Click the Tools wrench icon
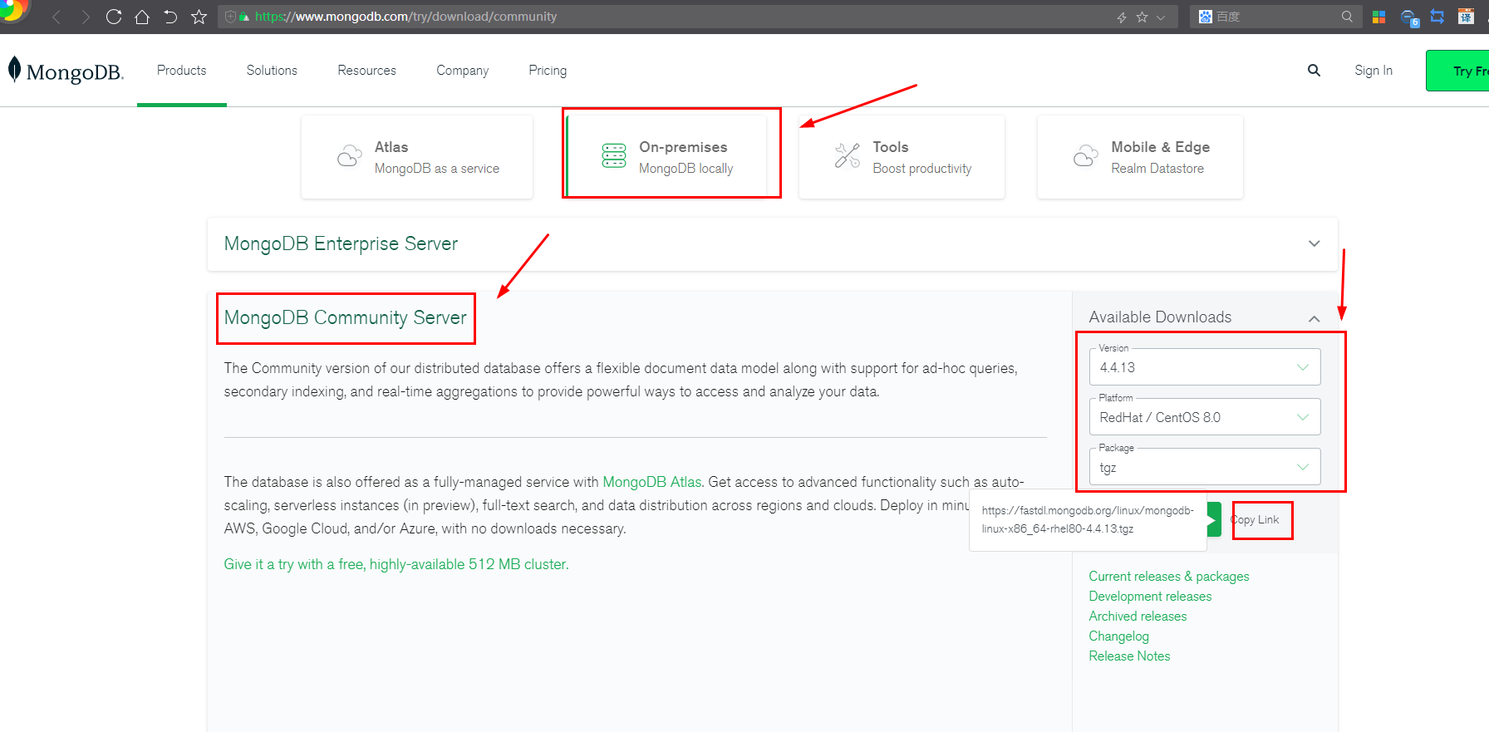Viewport: 1489px width, 732px height. pyautogui.click(x=848, y=155)
